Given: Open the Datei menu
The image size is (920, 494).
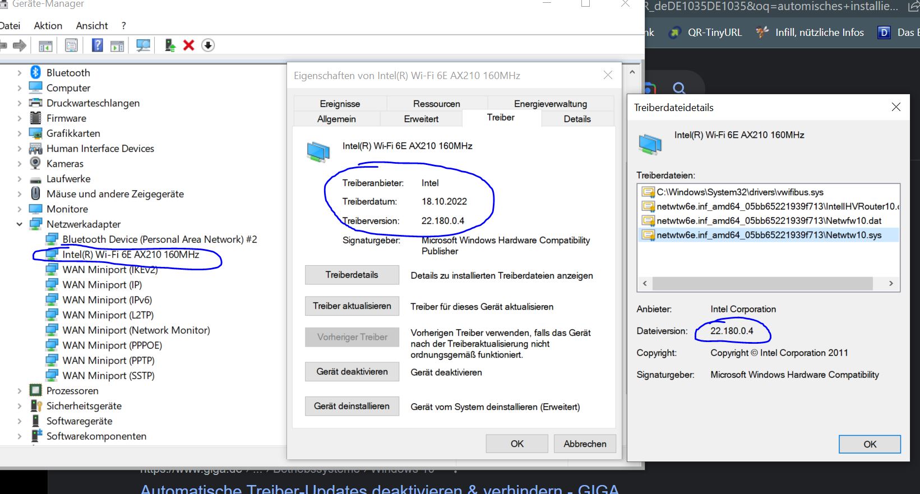Looking at the screenshot, I should click(10, 26).
